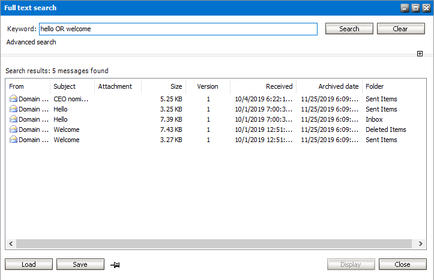Click the right arrow of horizontal scrollbar
This screenshot has height=280, width=434.
click(420, 243)
